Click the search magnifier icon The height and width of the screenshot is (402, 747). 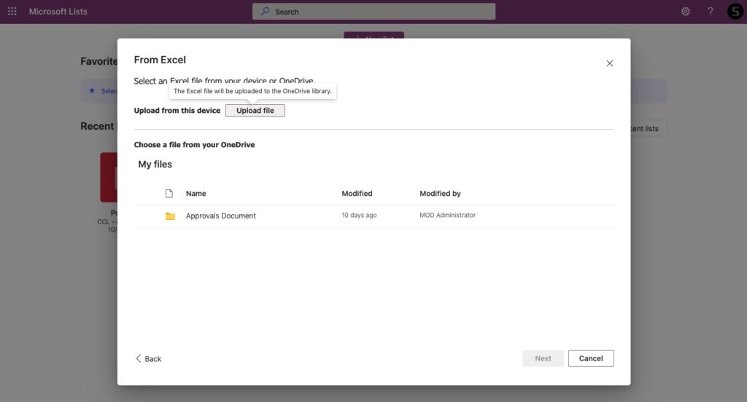click(266, 11)
